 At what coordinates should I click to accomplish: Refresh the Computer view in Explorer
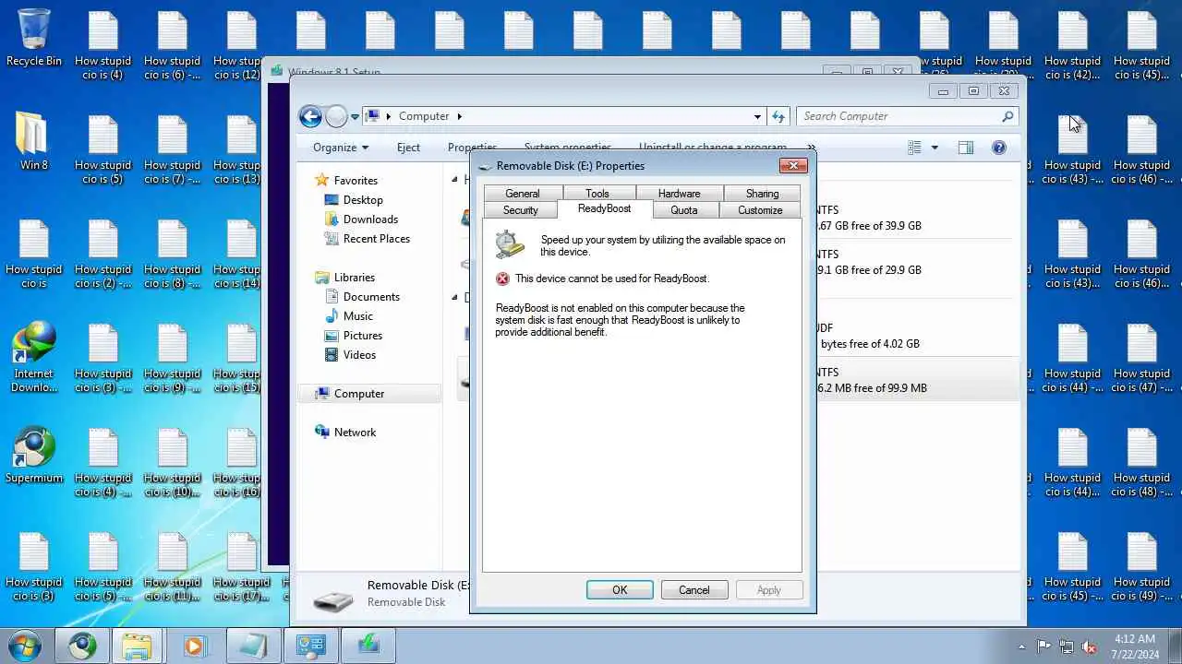click(778, 116)
